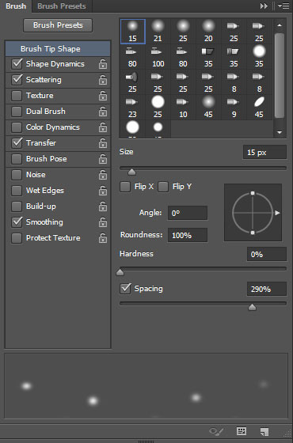This screenshot has height=443, width=293.
Task: Open Shape Dynamics options by its label
Action: tap(55, 64)
